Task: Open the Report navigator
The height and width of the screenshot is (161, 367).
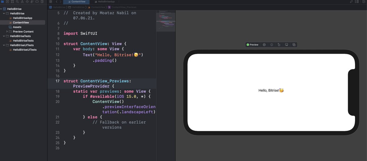Action: tap(42, 2)
